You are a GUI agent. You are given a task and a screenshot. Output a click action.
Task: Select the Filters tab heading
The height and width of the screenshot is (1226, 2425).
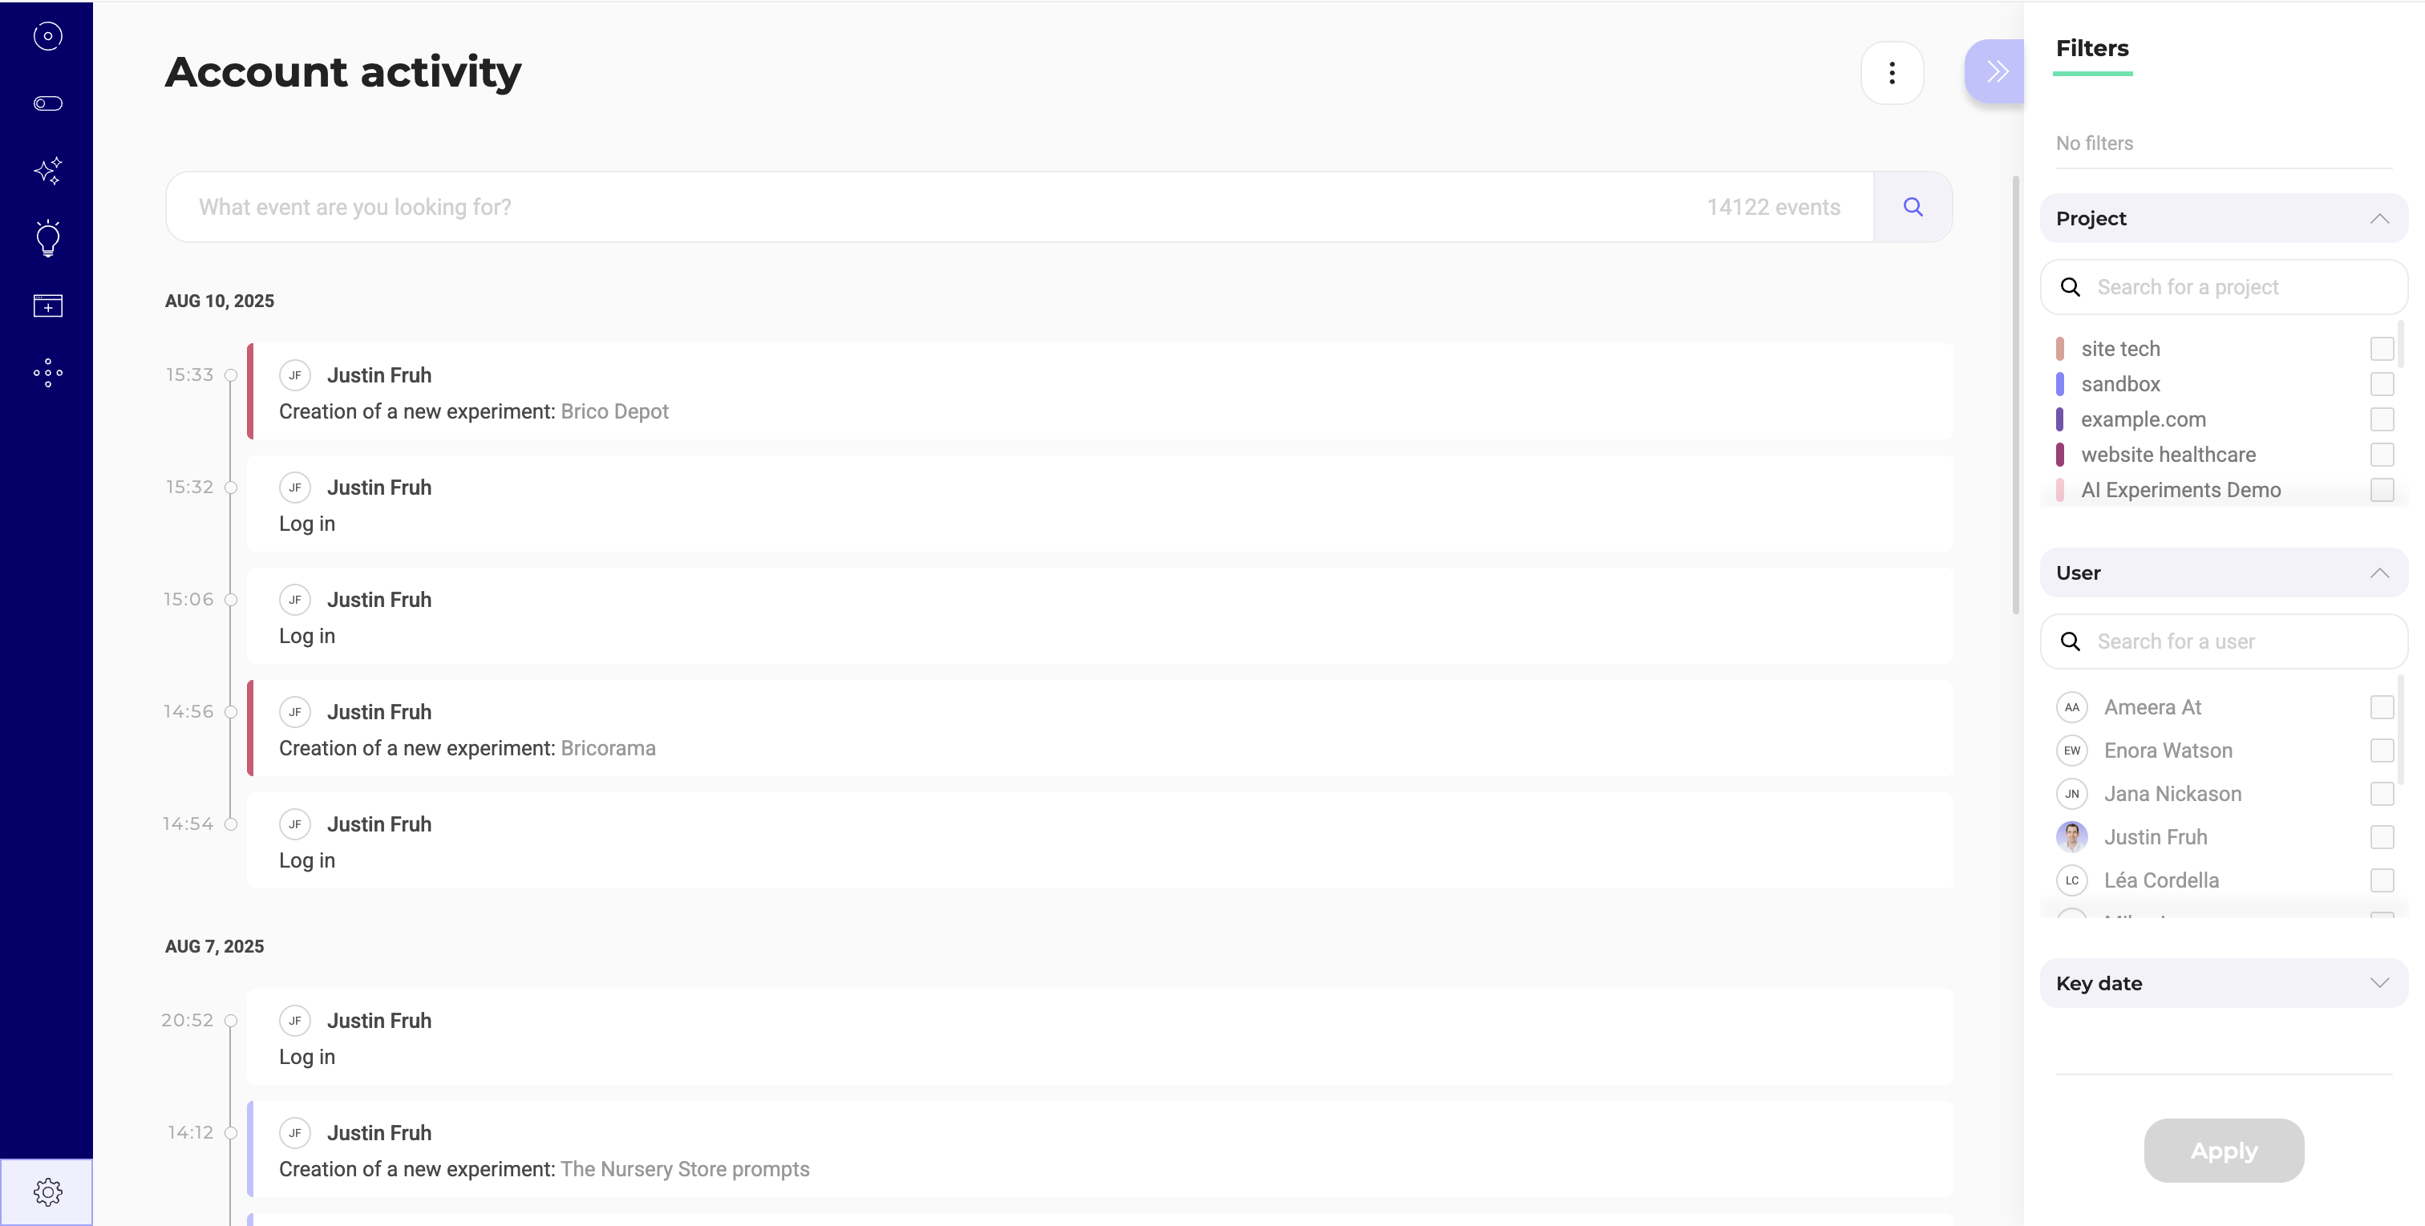coord(2091,49)
